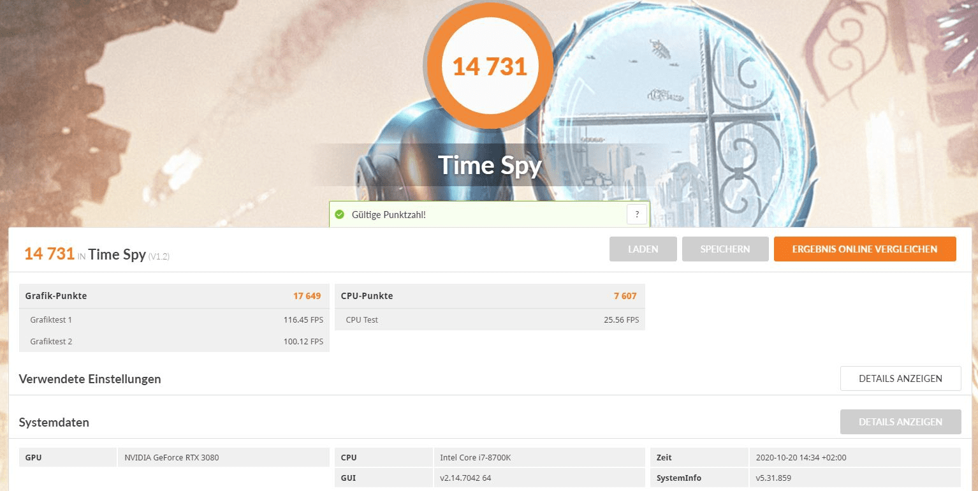This screenshot has width=978, height=491.
Task: Click the LADEN button
Action: [643, 249]
